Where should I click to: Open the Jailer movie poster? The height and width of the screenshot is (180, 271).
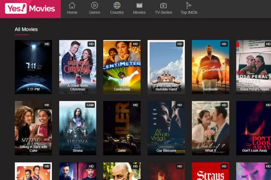pos(122,128)
